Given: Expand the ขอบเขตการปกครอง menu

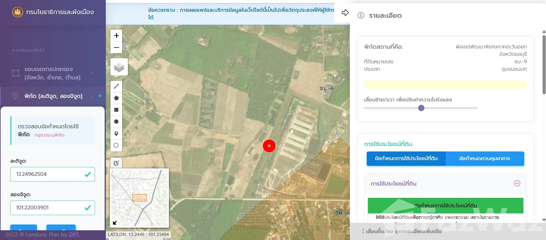Looking at the screenshot, I should point(92,73).
